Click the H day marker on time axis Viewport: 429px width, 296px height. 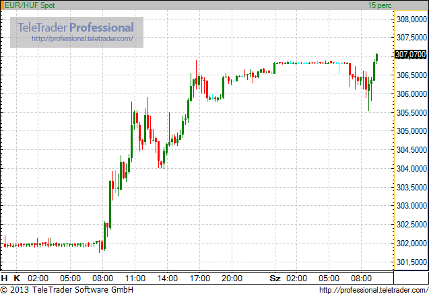tap(4, 279)
